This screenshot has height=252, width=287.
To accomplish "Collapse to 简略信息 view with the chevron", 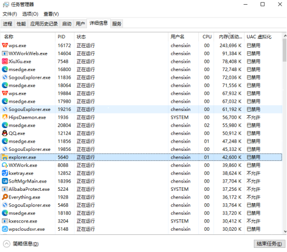I will (x=7, y=244).
